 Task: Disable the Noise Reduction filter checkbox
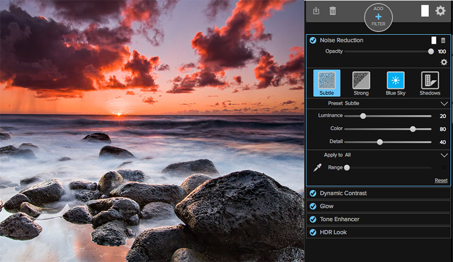point(313,40)
